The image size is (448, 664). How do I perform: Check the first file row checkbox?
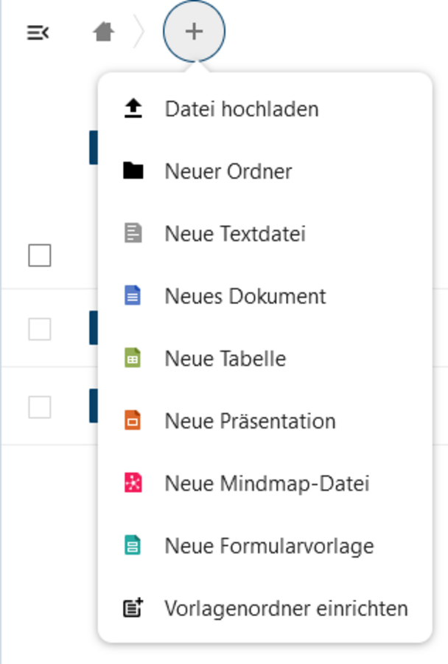point(40,329)
